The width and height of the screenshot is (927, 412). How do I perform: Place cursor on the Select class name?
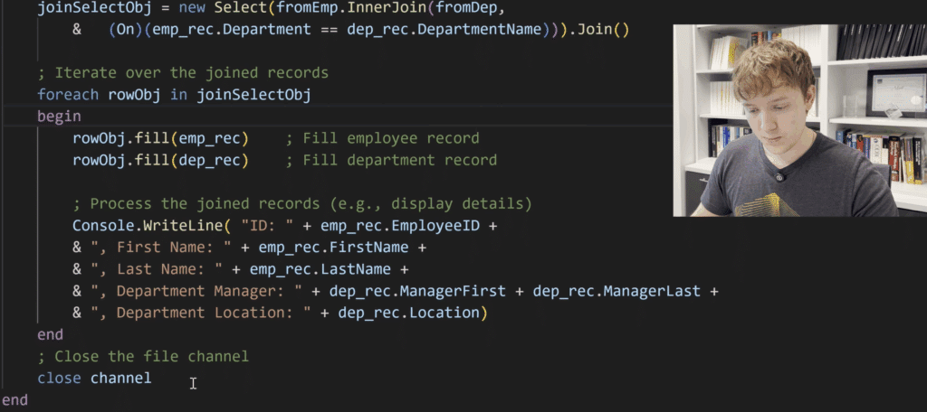point(240,7)
